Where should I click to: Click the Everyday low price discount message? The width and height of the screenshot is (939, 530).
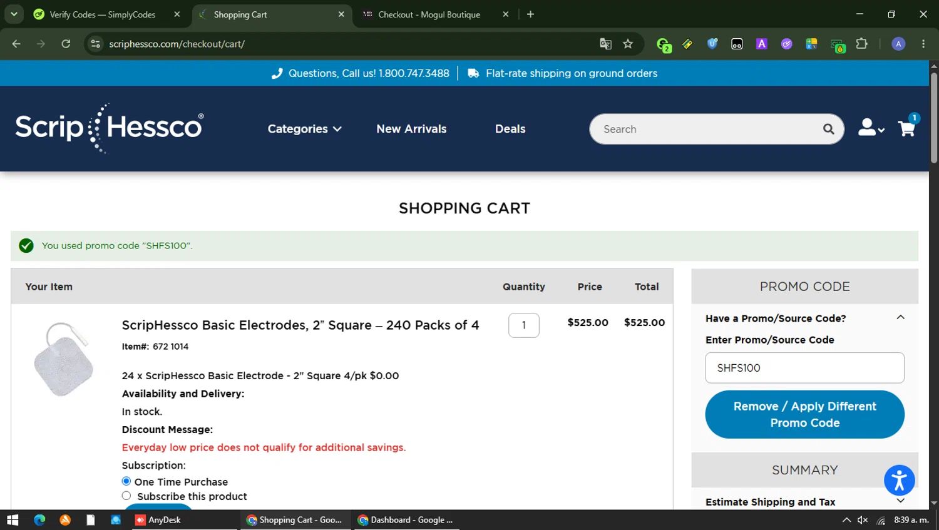264,447
